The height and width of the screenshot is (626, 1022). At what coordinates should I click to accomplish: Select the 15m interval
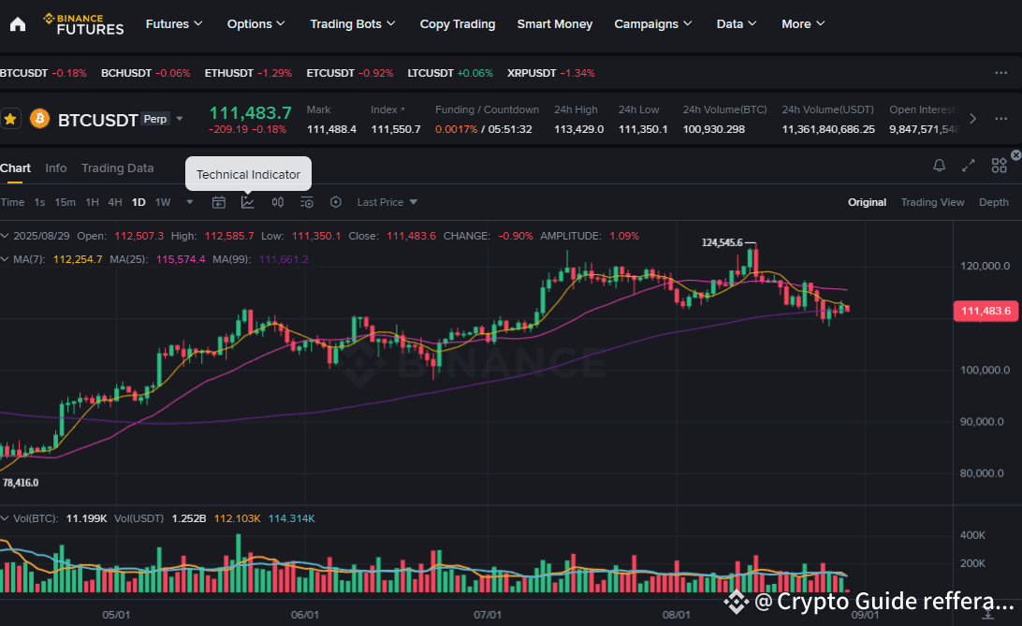click(x=66, y=203)
